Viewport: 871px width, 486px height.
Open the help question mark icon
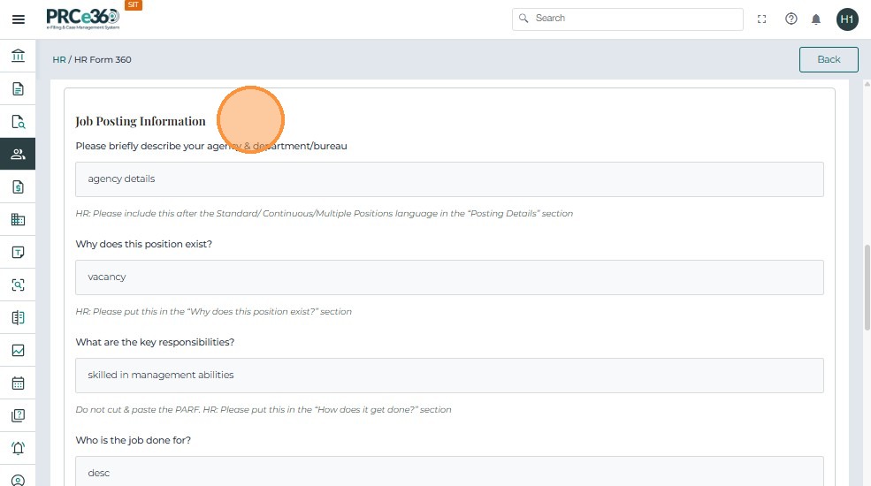pyautogui.click(x=791, y=19)
